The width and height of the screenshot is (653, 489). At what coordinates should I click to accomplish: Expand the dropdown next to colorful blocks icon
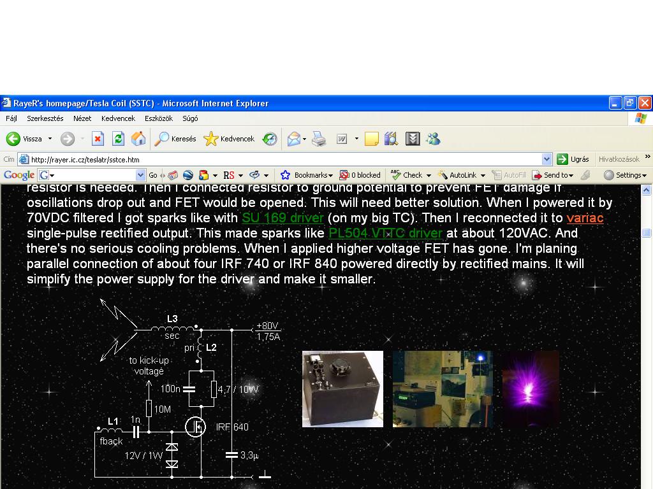point(215,176)
